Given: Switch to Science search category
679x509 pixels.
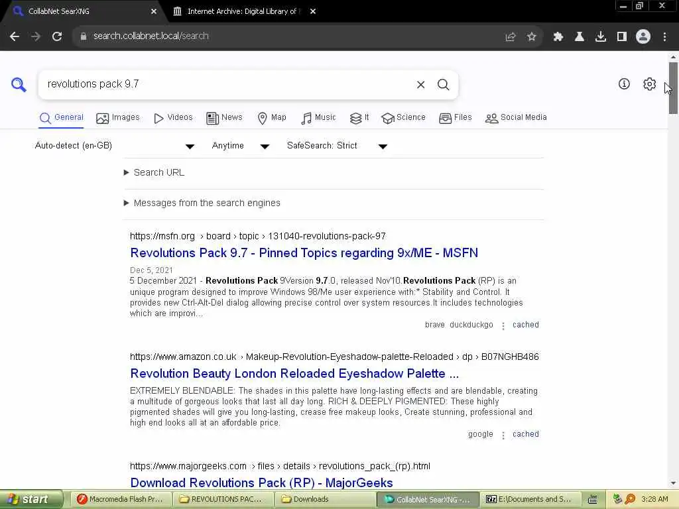Looking at the screenshot, I should point(403,118).
